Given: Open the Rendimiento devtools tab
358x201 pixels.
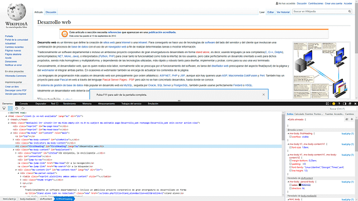Looking at the screenshot, I should click(x=69, y=104).
